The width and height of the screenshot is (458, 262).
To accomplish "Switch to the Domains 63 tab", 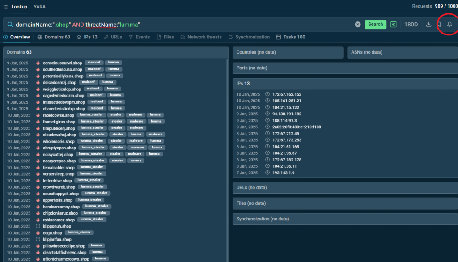I will coord(54,37).
